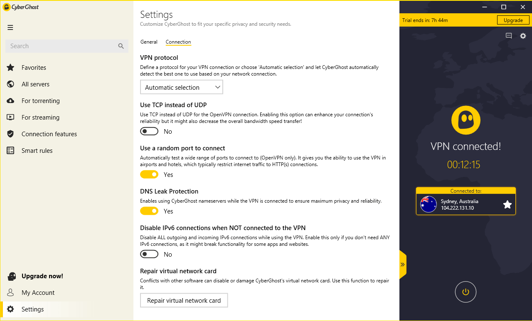The width and height of the screenshot is (532, 321).
Task: Click the search magnifier icon
Action: coord(121,46)
